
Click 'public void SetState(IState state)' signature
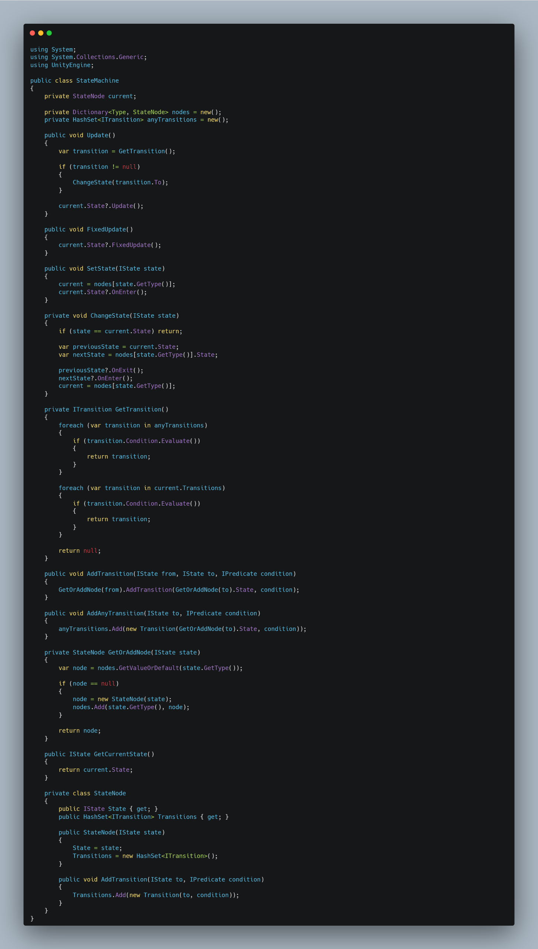[105, 269]
